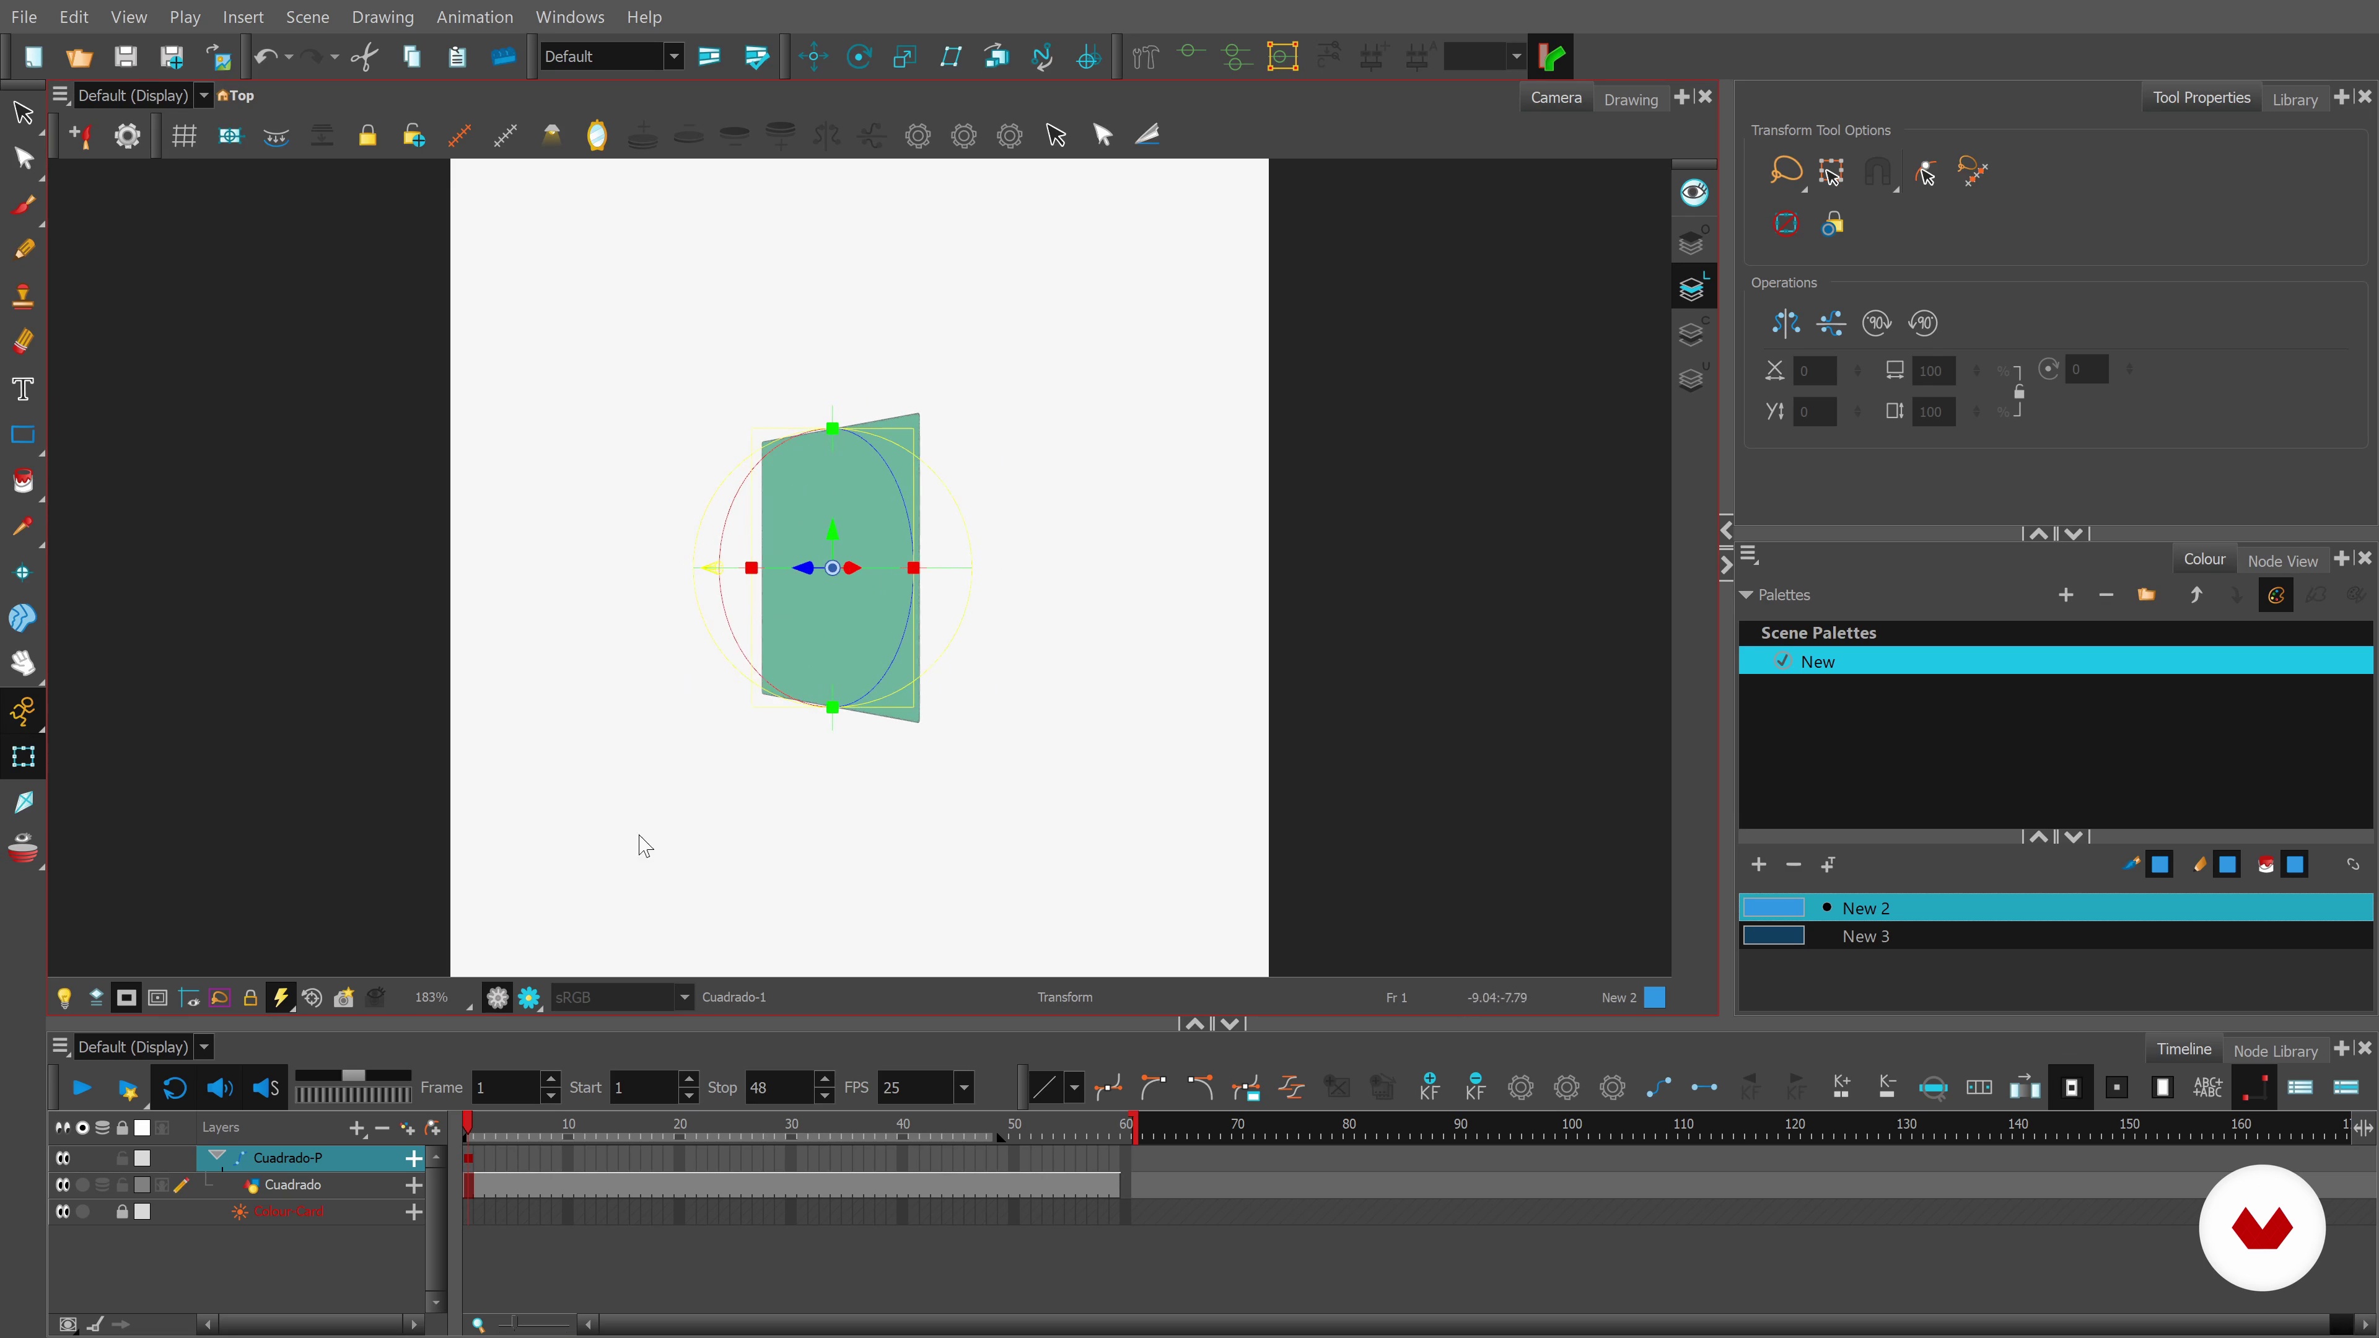Open the sRGB colour space dropdown
This screenshot has width=2379, height=1338.
click(x=683, y=997)
